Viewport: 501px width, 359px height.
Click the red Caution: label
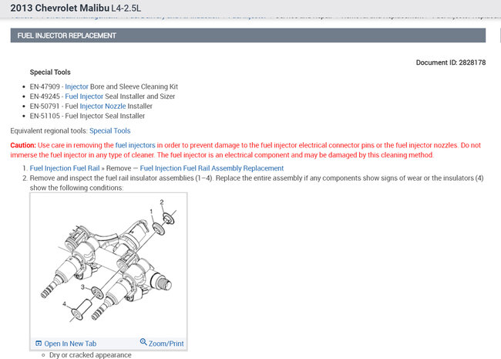pyautogui.click(x=23, y=145)
